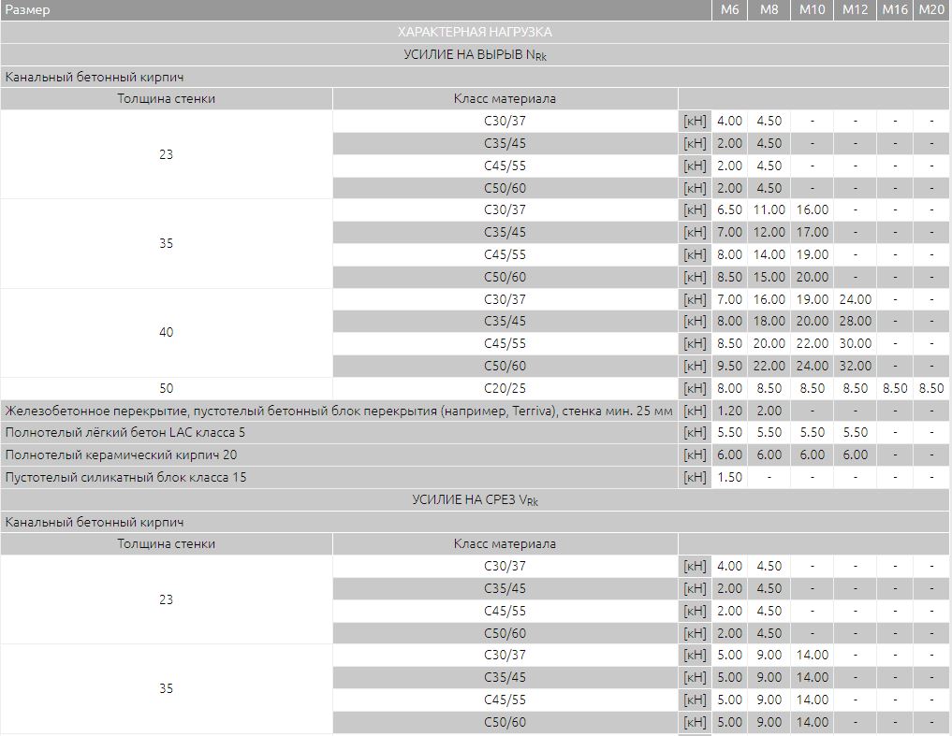Click the '9.50' value cell
Screen dimensions: 952x736
coord(729,366)
